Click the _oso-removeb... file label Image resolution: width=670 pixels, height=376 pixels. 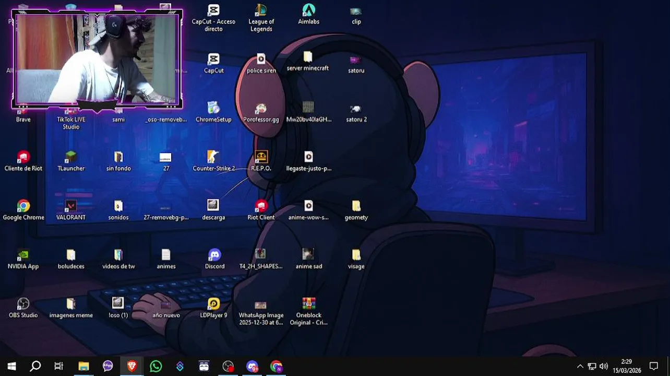[166, 120]
